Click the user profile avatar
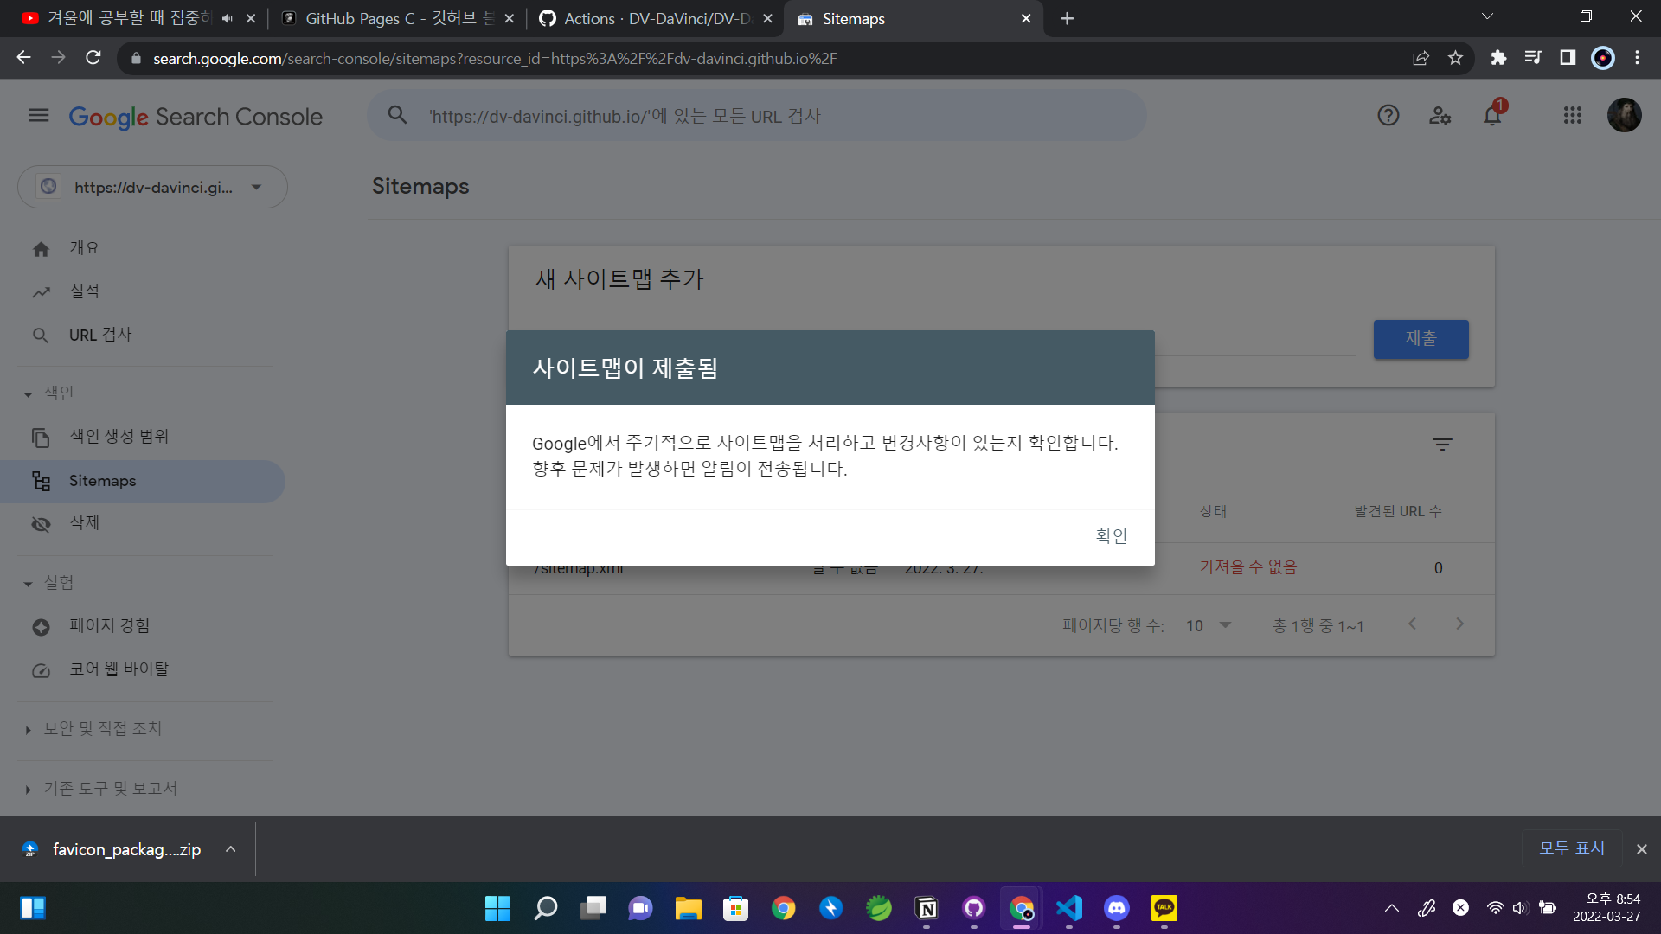Image resolution: width=1661 pixels, height=934 pixels. 1625,115
